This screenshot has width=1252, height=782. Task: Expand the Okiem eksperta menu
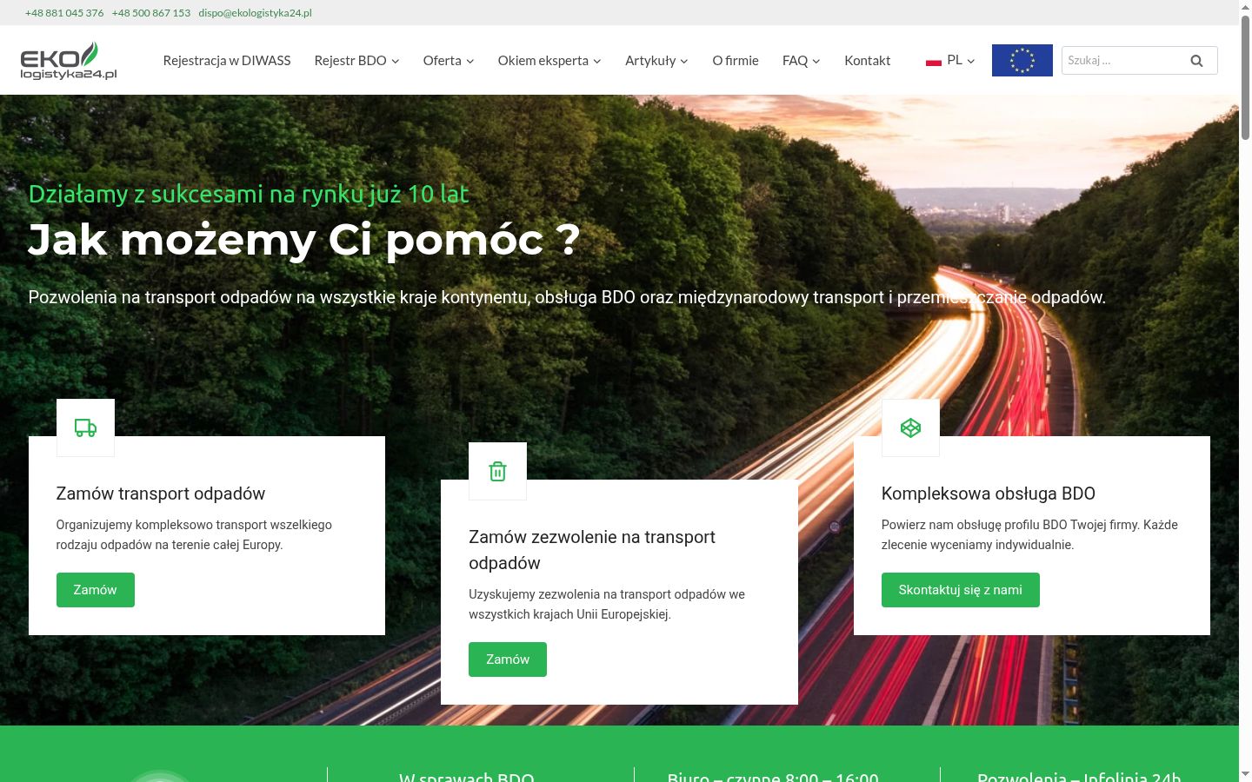tap(549, 61)
